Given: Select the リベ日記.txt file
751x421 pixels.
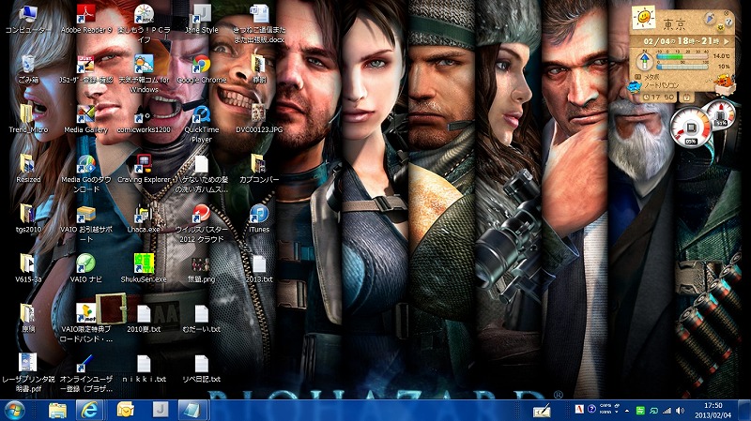Looking at the screenshot, I should tap(202, 368).
